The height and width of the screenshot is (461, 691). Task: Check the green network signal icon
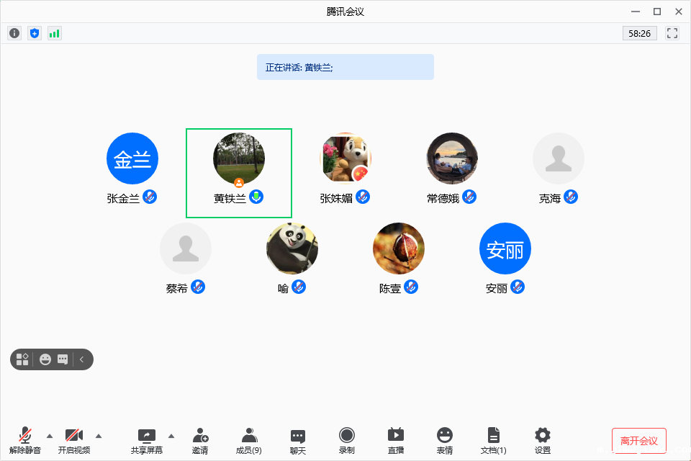pos(55,33)
